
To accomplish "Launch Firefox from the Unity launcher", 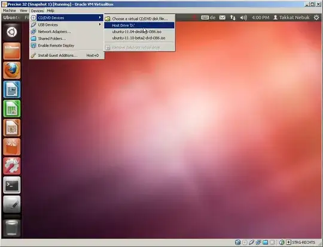I will pyautogui.click(x=12, y=70).
